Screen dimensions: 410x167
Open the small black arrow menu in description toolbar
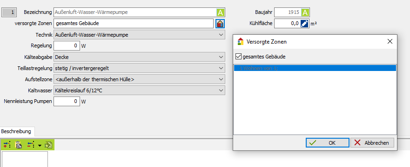(40, 145)
